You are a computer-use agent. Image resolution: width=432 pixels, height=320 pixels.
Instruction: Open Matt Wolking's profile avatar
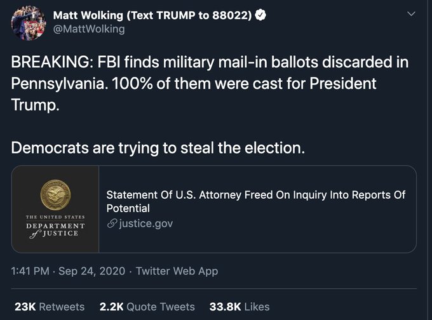28,22
